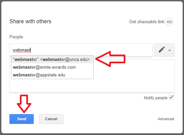Screen dimensions: 184x135
Task: Click the chain link icon
Action: (x=170, y=22)
